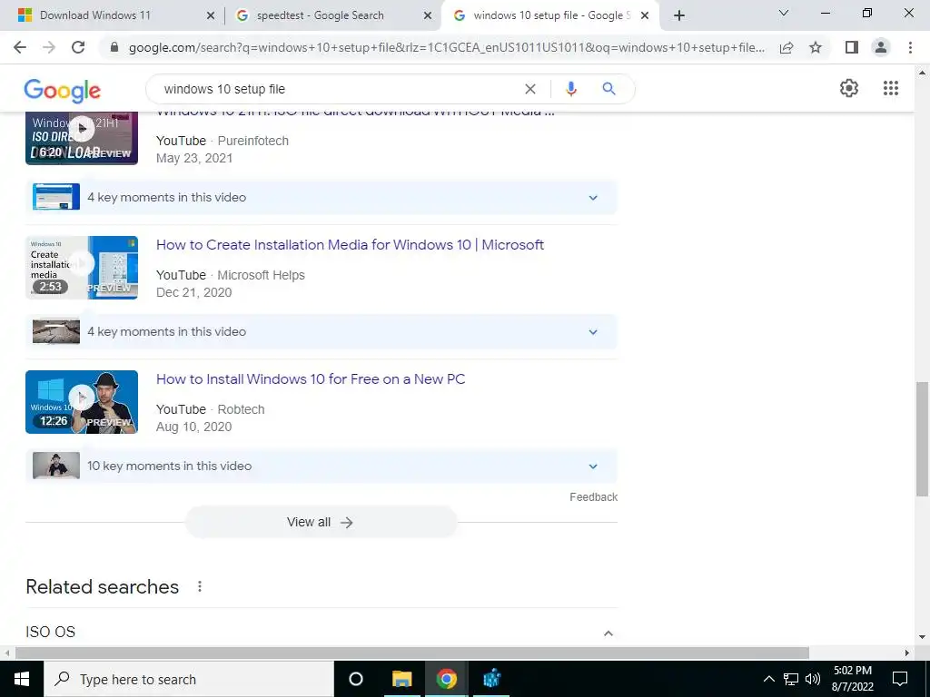Open the Google apps grid
Screen dimensions: 930x697
click(x=890, y=88)
